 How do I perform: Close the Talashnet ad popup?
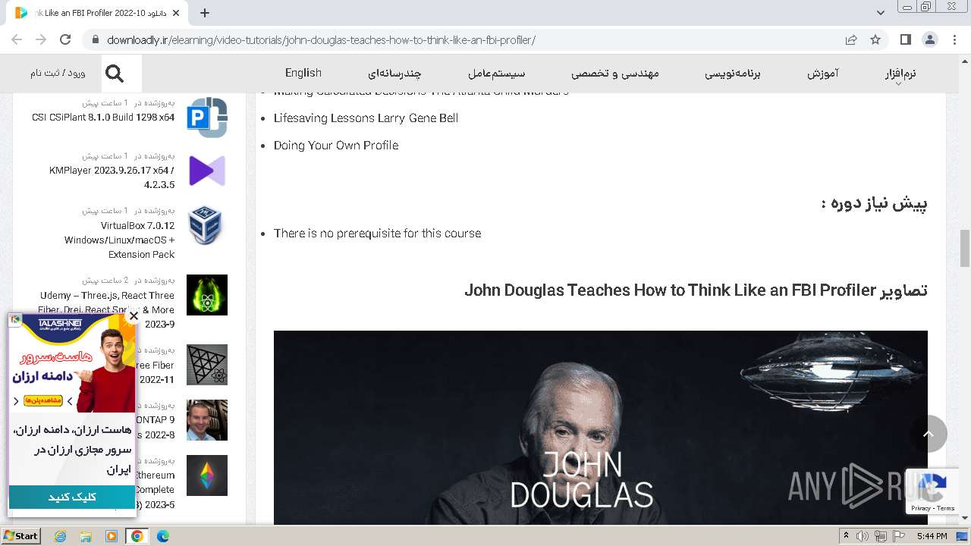[x=134, y=315]
